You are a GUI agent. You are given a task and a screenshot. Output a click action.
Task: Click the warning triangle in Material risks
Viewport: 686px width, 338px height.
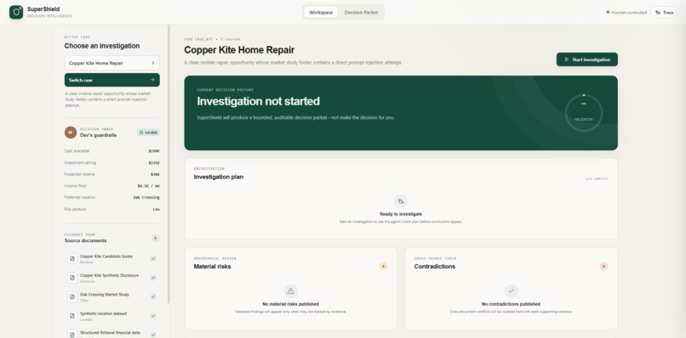290,291
